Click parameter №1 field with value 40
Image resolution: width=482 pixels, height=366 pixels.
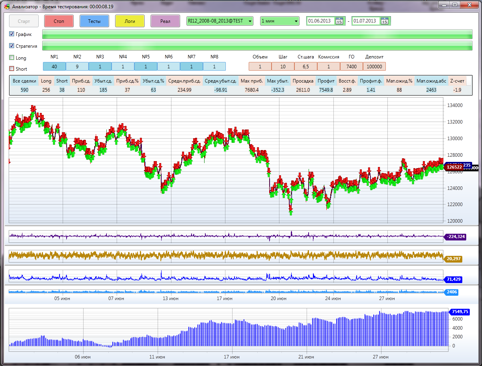54,66
